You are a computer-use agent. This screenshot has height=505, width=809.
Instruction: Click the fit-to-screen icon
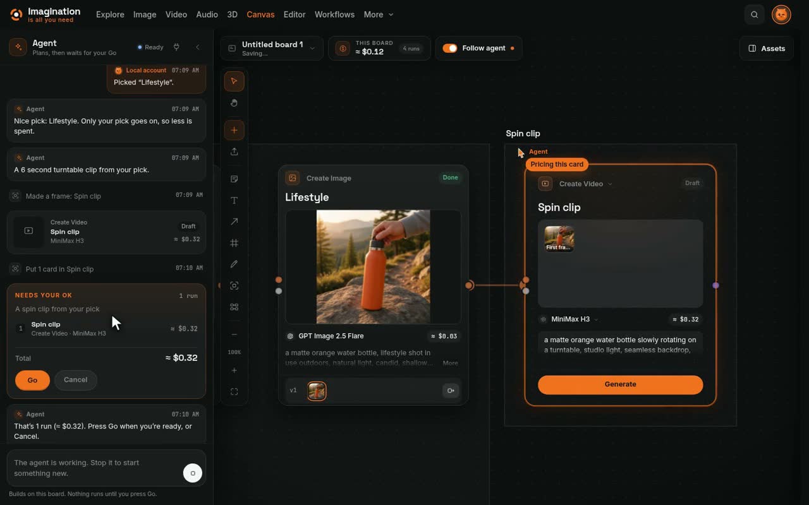click(x=234, y=392)
